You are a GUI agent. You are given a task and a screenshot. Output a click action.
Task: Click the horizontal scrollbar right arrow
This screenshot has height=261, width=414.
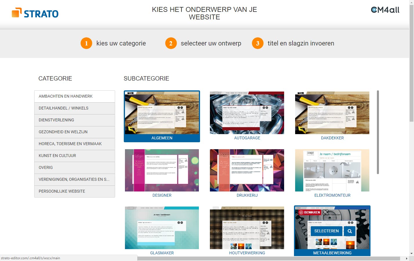pyautogui.click(x=407, y=258)
